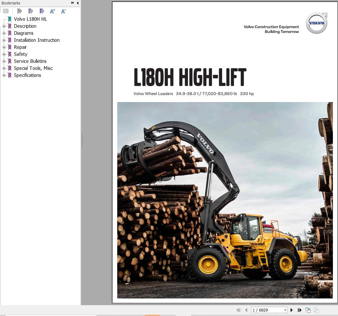
Task: Jump to the last page
Action: point(300,310)
